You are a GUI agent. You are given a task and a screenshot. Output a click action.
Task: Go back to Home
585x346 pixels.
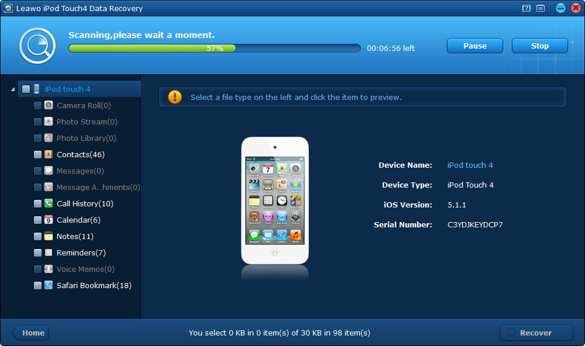point(30,333)
